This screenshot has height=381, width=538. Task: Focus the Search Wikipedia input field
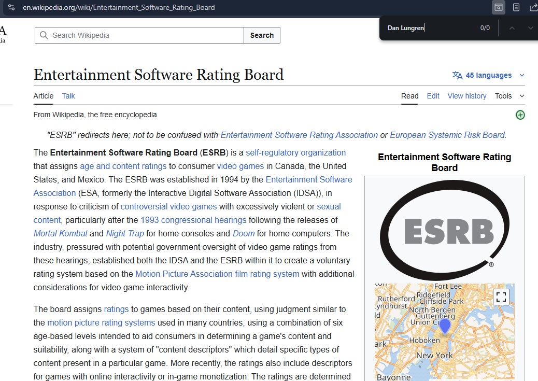click(139, 35)
